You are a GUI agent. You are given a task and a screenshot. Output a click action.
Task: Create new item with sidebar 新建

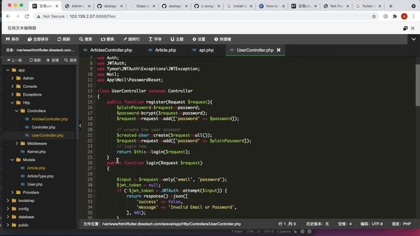click(52, 60)
